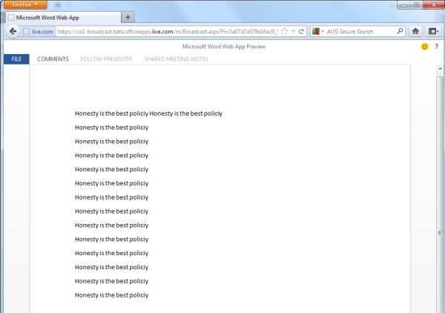Click the scrollbar up arrow
Viewport: 445px width, 313px height.
440,69
